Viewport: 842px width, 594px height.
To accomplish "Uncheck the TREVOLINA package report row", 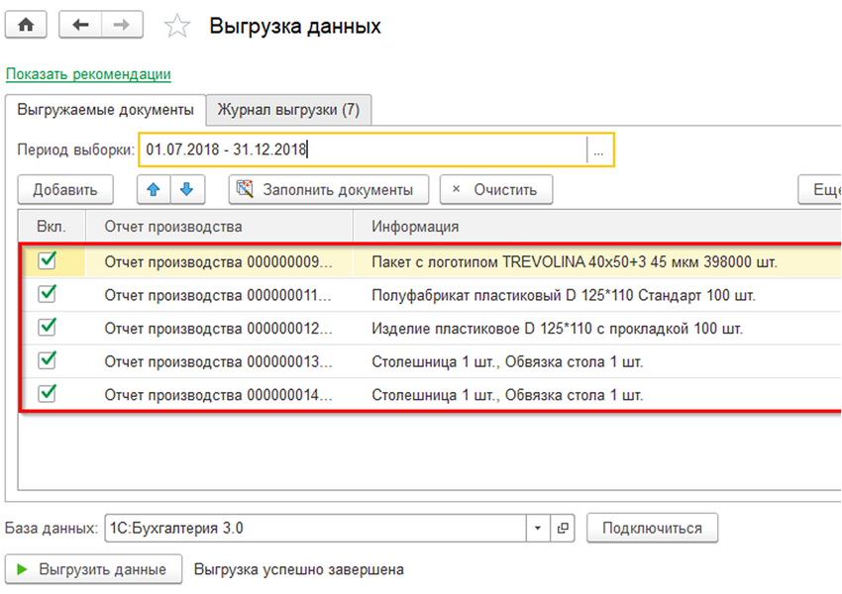I will pos(47,261).
